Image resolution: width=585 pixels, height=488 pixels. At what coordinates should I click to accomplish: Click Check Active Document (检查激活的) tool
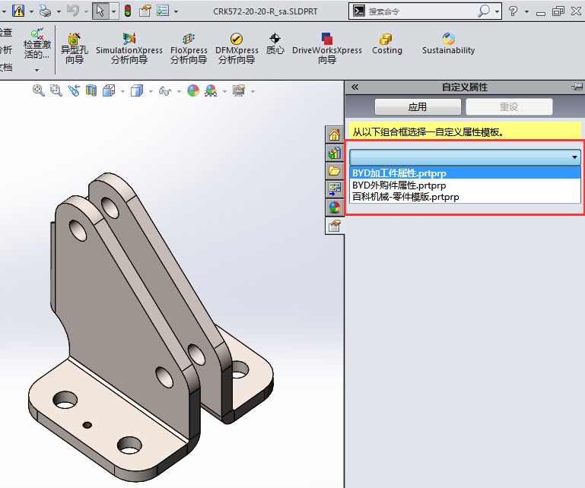[37, 44]
